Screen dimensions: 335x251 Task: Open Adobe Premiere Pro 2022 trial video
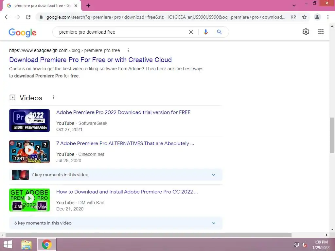click(x=123, y=112)
